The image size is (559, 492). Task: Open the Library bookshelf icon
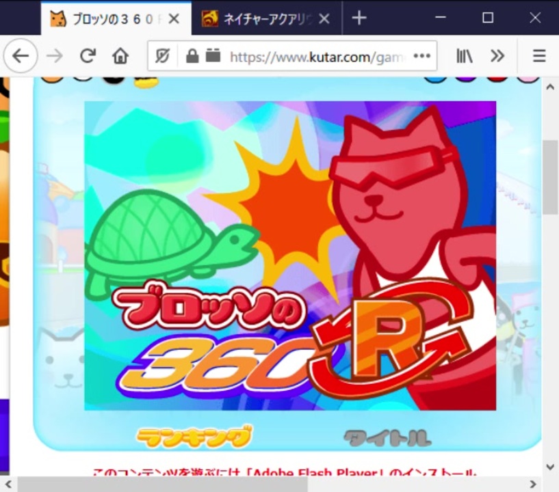pyautogui.click(x=465, y=56)
